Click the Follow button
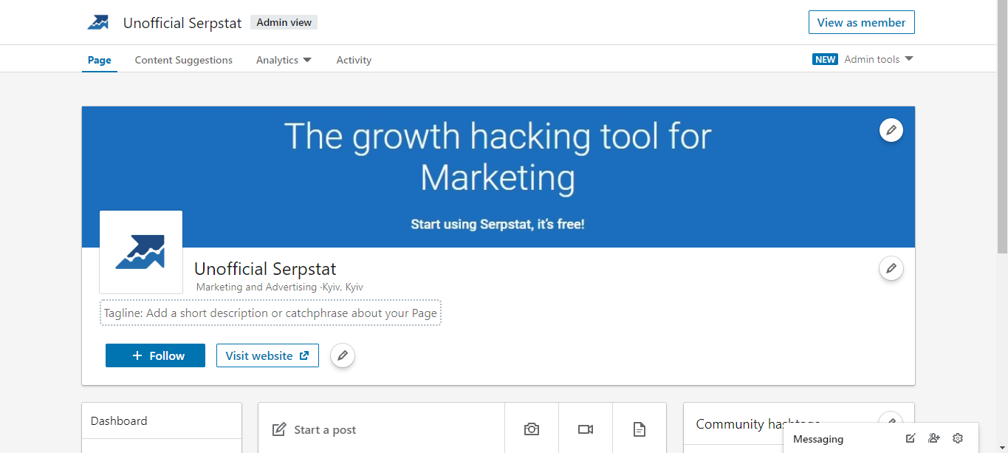This screenshot has width=1008, height=453. point(155,355)
